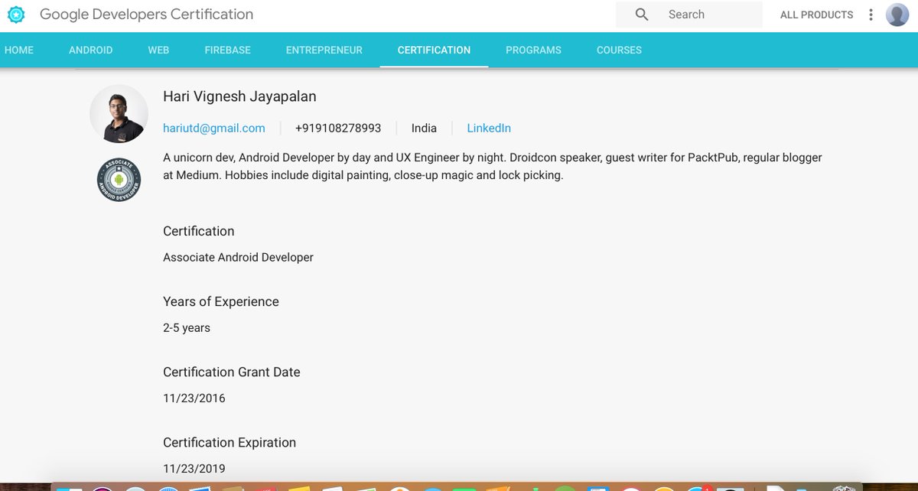Click the country text India
This screenshot has width=918, height=491.
tap(424, 128)
